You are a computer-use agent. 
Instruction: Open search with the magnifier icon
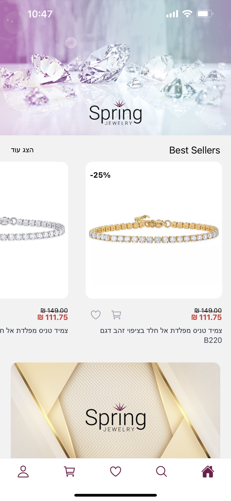pyautogui.click(x=162, y=471)
